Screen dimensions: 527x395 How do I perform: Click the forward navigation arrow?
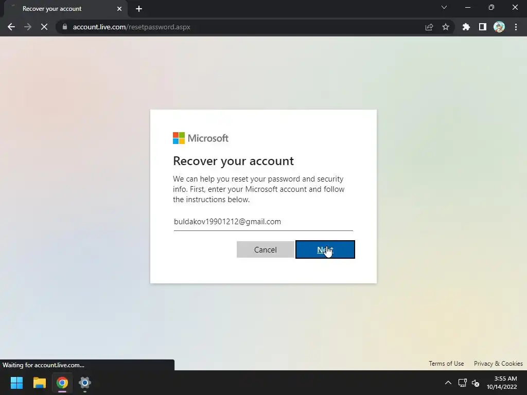(28, 27)
